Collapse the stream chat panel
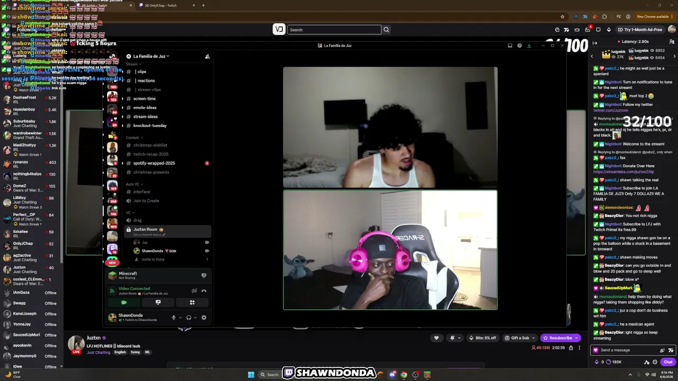This screenshot has width=678, height=381. (595, 43)
